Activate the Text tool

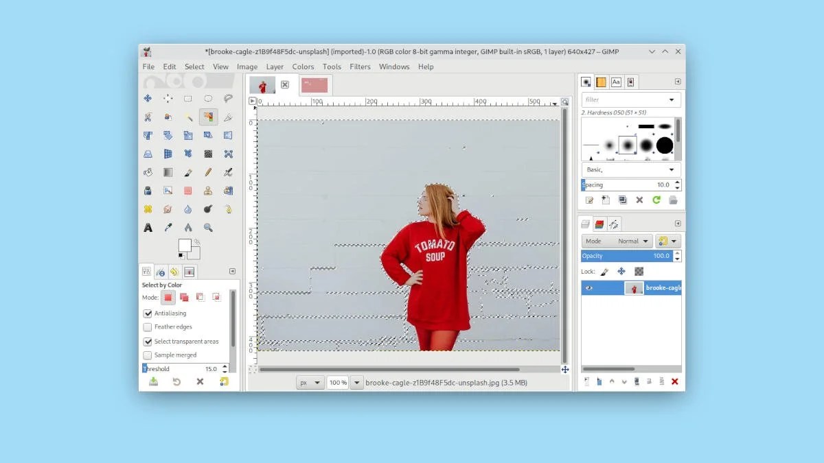coord(148,226)
